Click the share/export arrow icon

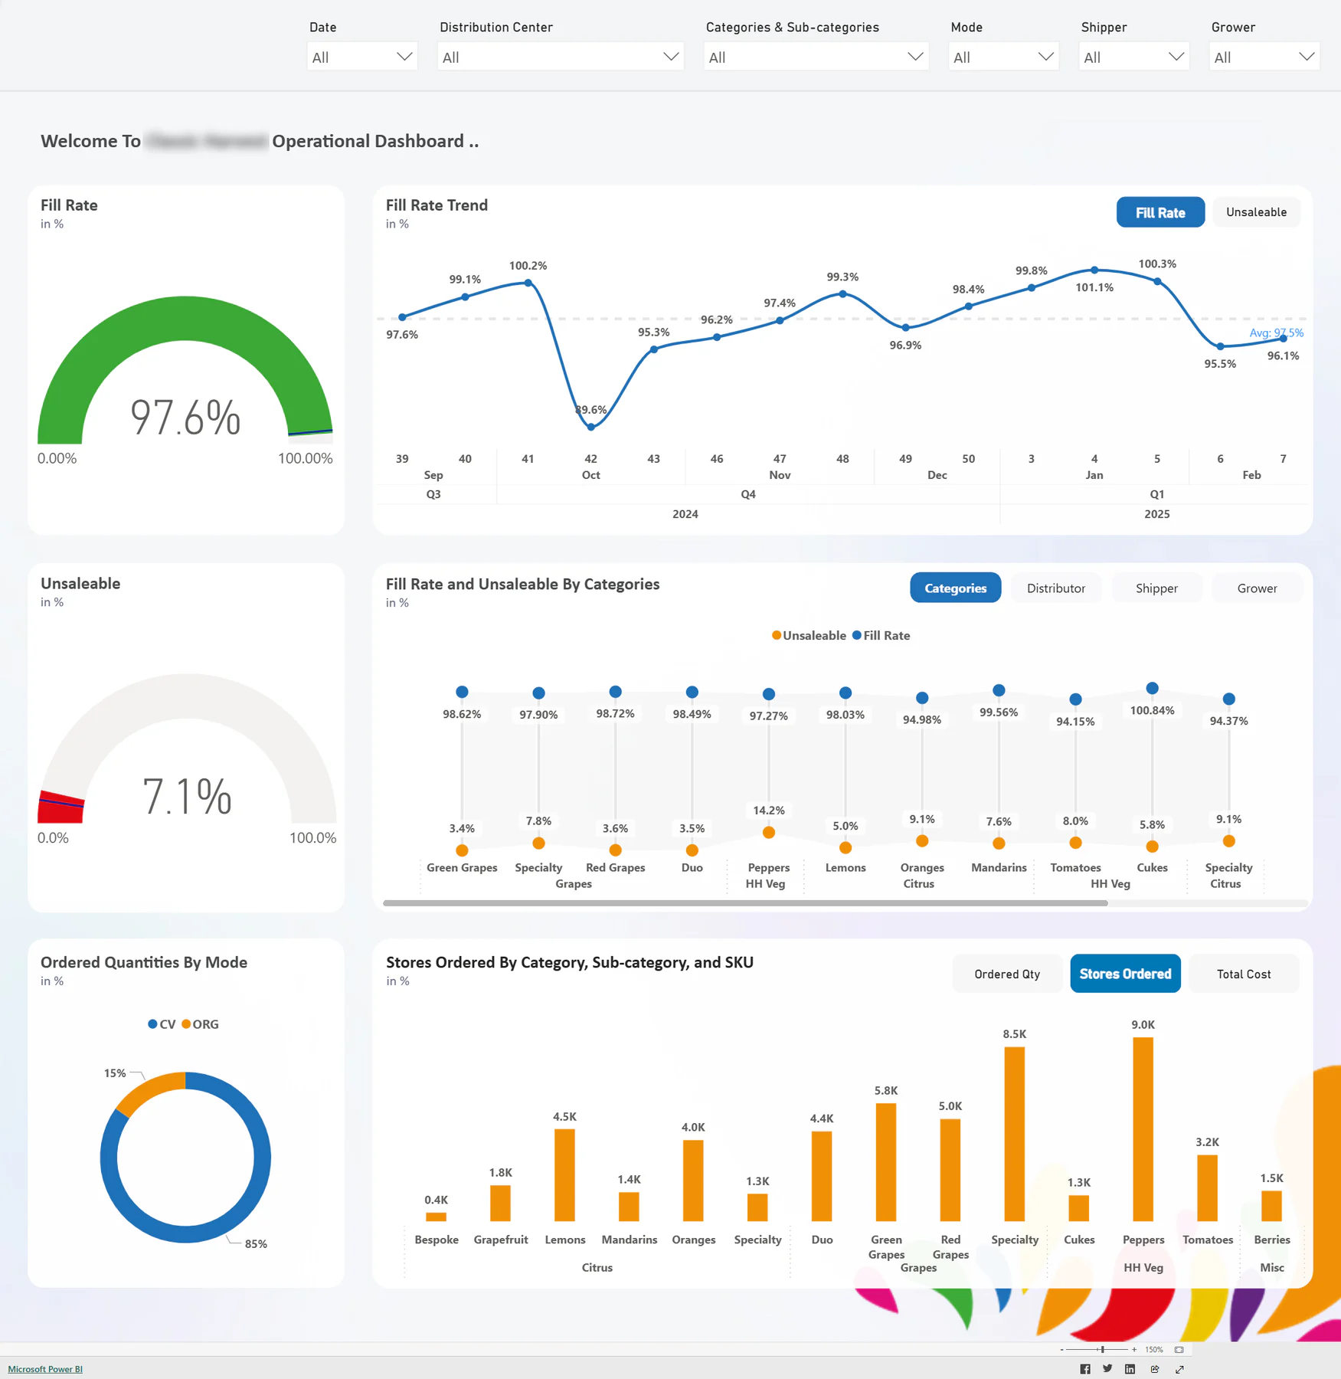click(1155, 1369)
